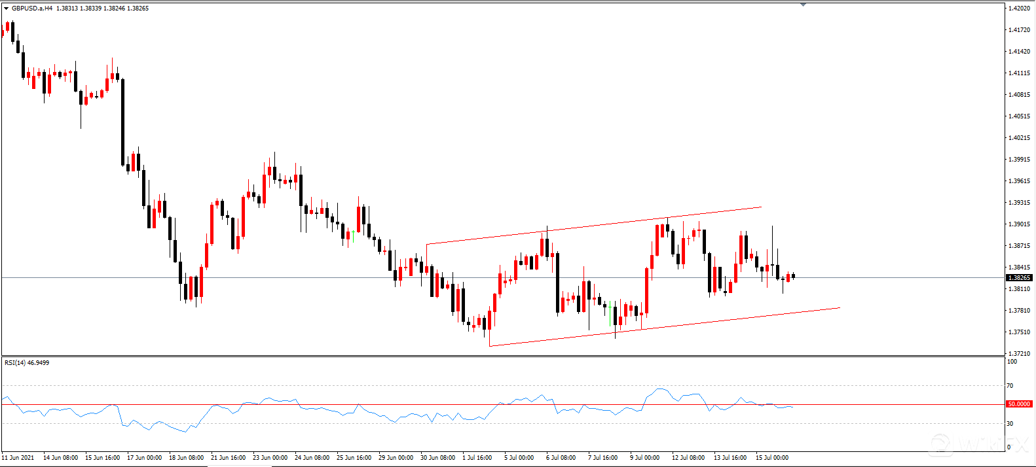Screen dimensions: 1036x467
Task: Click the red 50.0000 RSI level tag
Action: click(1019, 404)
